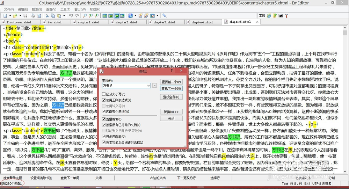Switch to toc.xhtml tab
Screen dimensions: 349x189
pos(56,22)
